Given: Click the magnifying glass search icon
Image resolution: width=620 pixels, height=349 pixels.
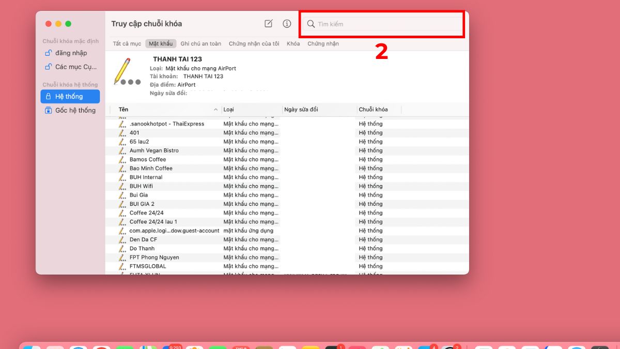Looking at the screenshot, I should [x=311, y=24].
